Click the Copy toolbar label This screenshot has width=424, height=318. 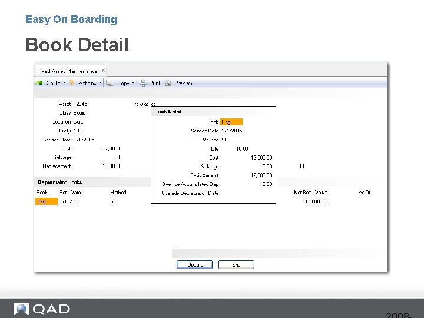click(123, 83)
